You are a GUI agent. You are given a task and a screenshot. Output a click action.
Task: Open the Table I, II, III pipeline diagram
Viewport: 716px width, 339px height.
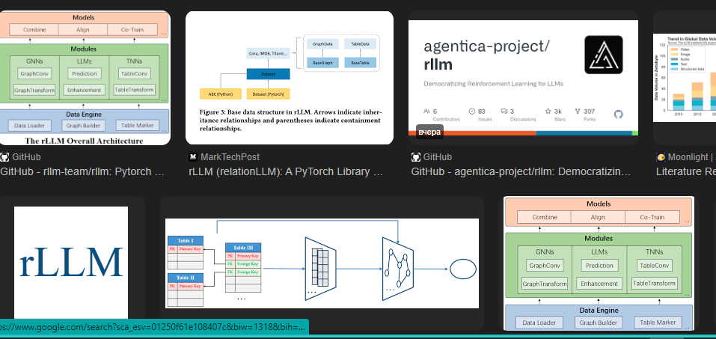[322, 263]
